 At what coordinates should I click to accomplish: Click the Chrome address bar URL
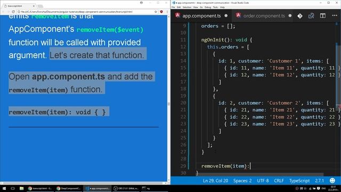pyautogui.click(x=77, y=12)
